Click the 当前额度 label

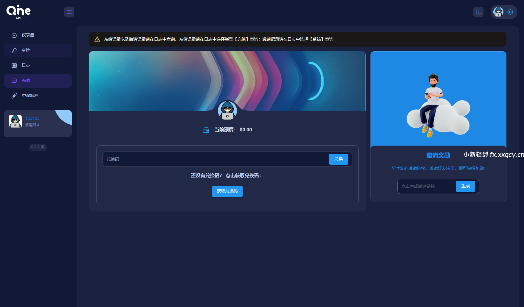click(x=225, y=130)
